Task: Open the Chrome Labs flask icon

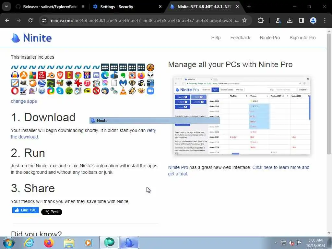Action: pyautogui.click(x=278, y=20)
